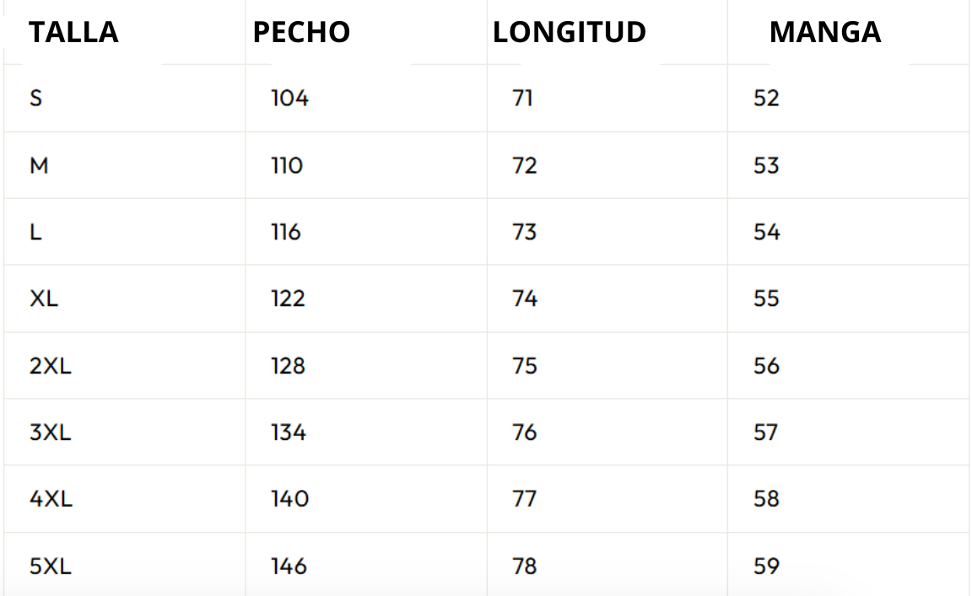Click the LONGITUD column header

[x=570, y=32]
